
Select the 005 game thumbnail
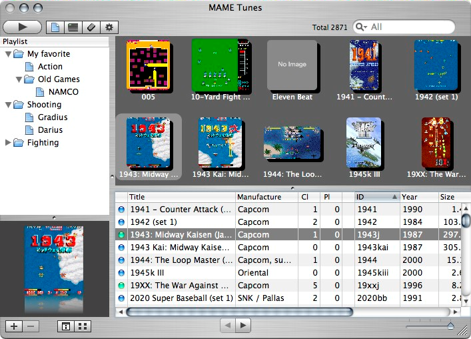click(149, 65)
